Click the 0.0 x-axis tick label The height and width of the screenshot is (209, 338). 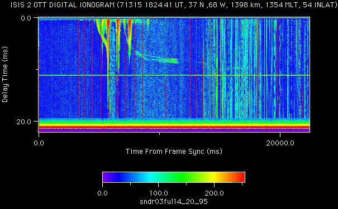[39, 143]
